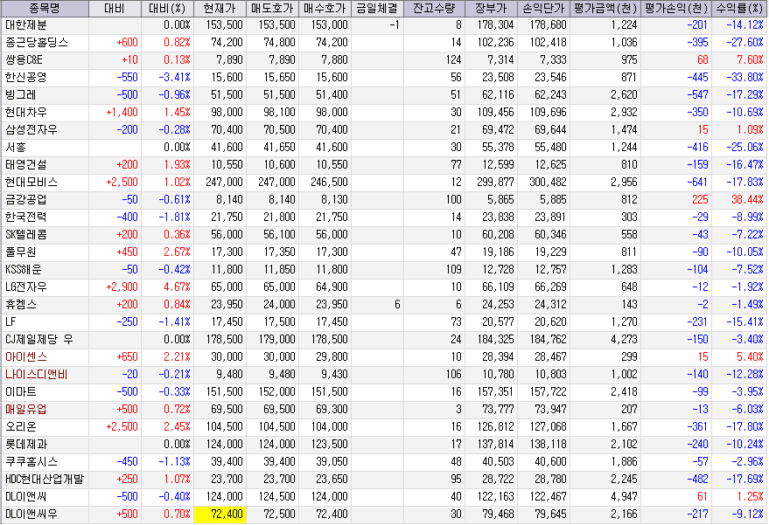This screenshot has height=525, width=769.
Task: Click 삼성전자우 break-even price 69,644
Action: coord(550,130)
